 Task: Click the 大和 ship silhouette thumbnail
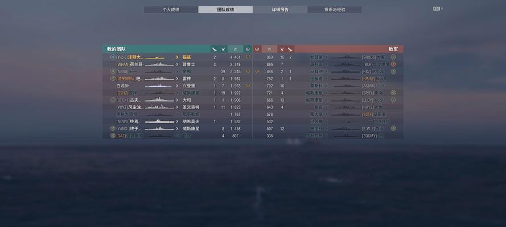click(x=159, y=100)
